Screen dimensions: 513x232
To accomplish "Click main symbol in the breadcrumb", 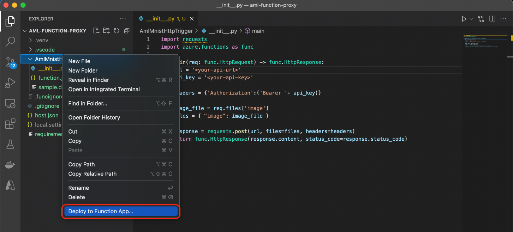I will pyautogui.click(x=255, y=31).
